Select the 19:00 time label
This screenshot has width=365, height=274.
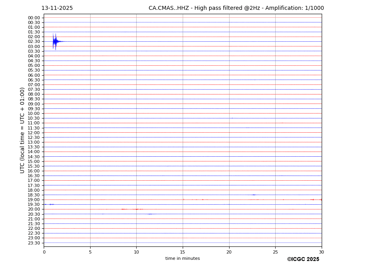tap(34, 200)
